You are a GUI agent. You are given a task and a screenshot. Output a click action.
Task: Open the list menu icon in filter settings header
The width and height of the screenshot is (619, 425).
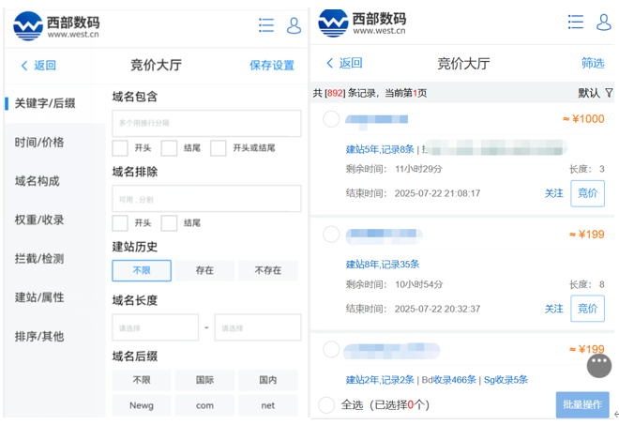click(266, 25)
